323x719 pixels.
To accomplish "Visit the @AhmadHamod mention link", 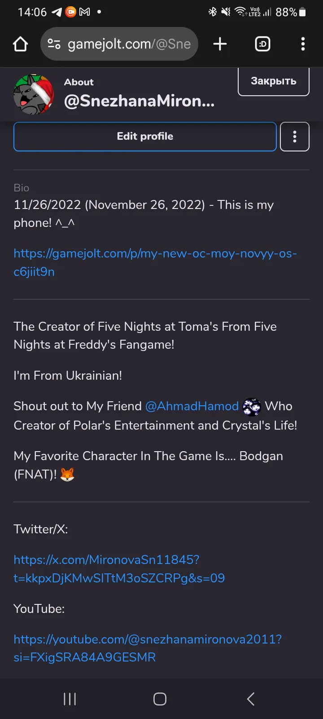I will click(192, 406).
